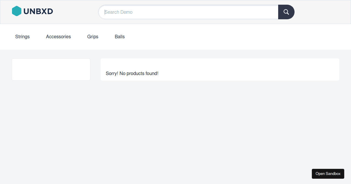Go to the Grips category

(x=93, y=37)
